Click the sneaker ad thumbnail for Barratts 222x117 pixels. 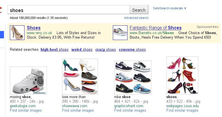pyautogui.click(x=120, y=33)
